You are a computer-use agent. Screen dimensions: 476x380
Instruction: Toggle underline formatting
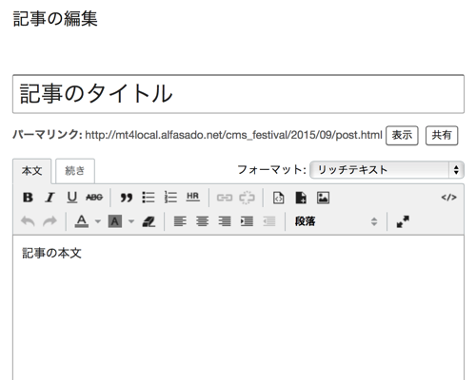pos(72,198)
